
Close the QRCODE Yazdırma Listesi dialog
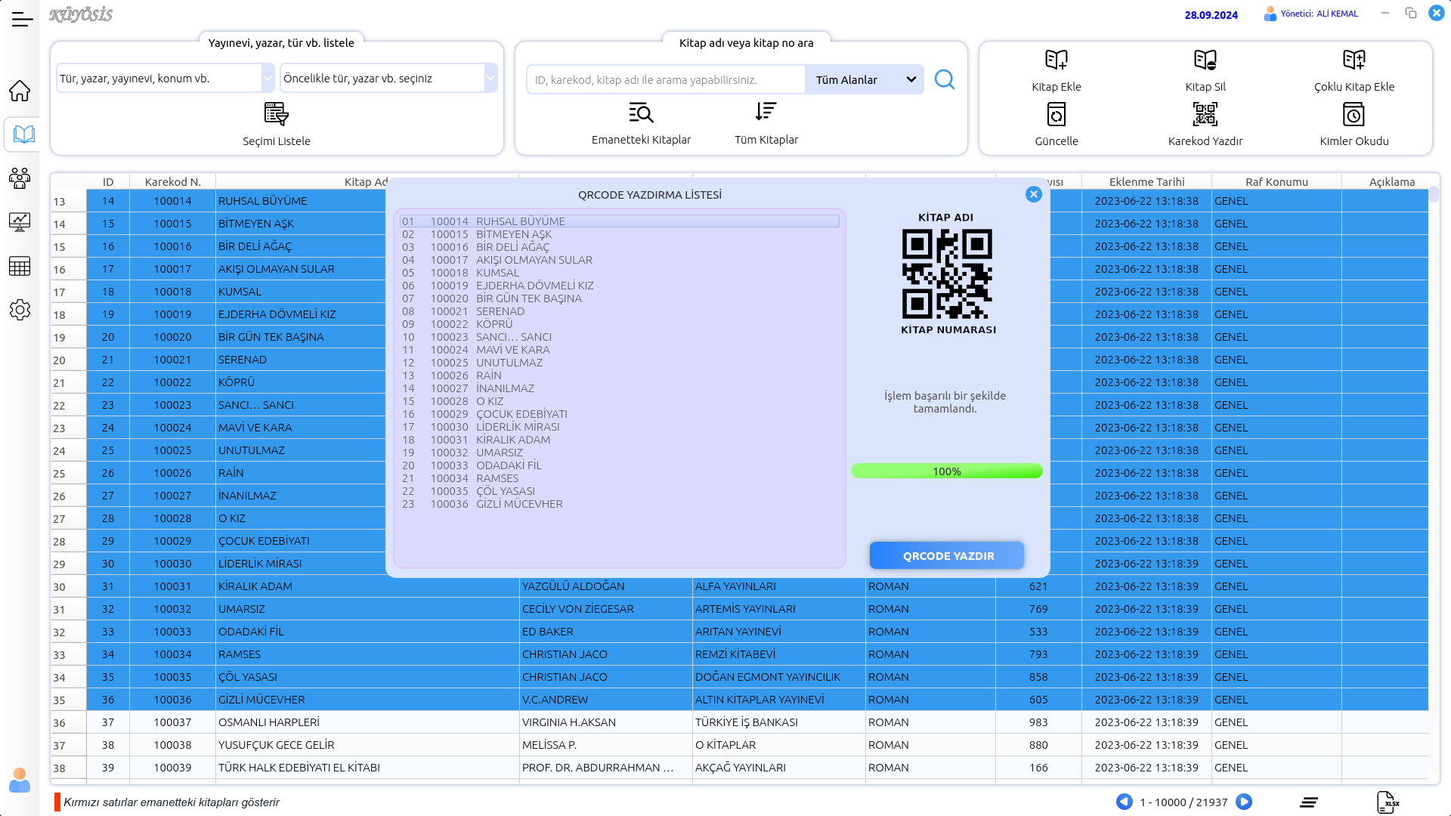pyautogui.click(x=1033, y=194)
